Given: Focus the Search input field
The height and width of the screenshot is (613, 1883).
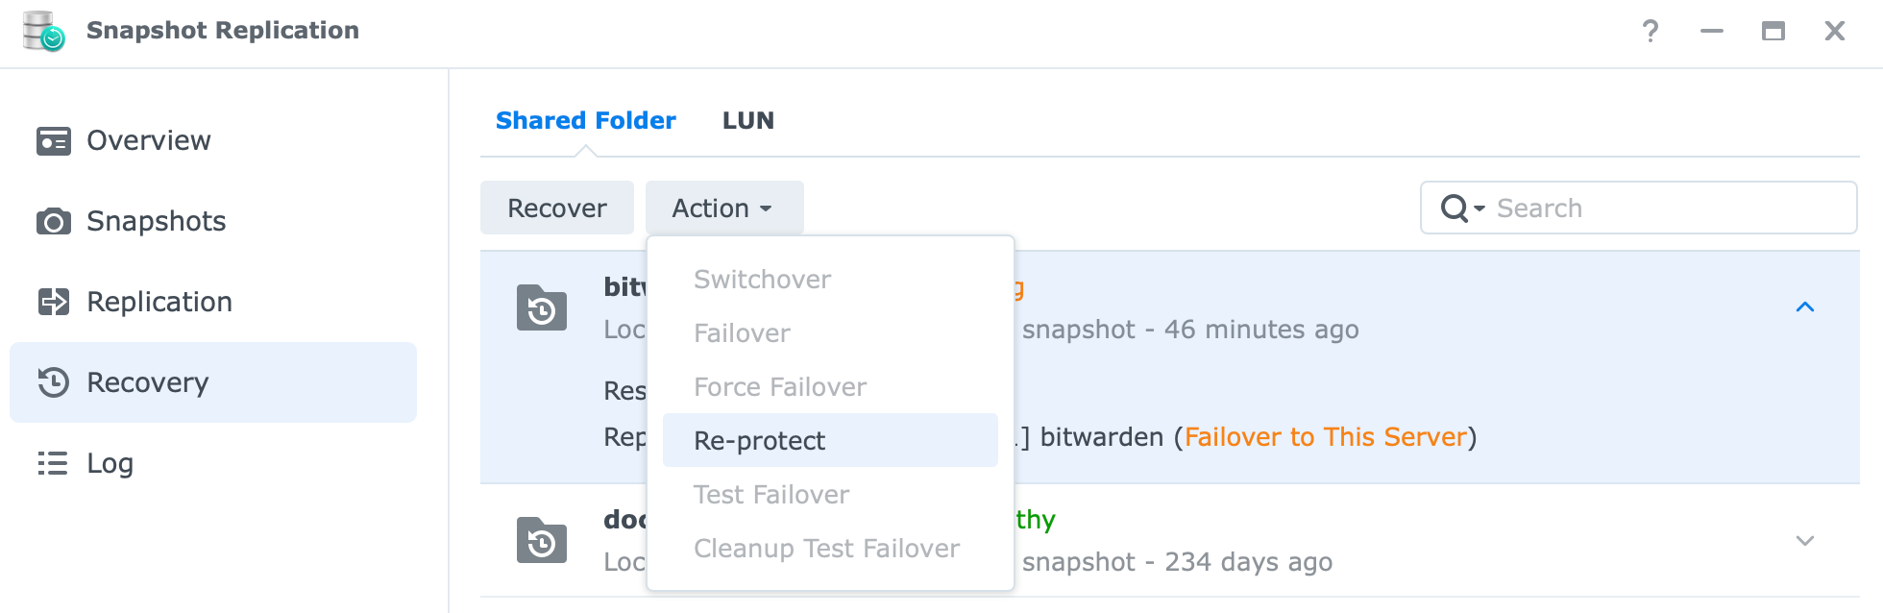Looking at the screenshot, I should [x=1671, y=208].
